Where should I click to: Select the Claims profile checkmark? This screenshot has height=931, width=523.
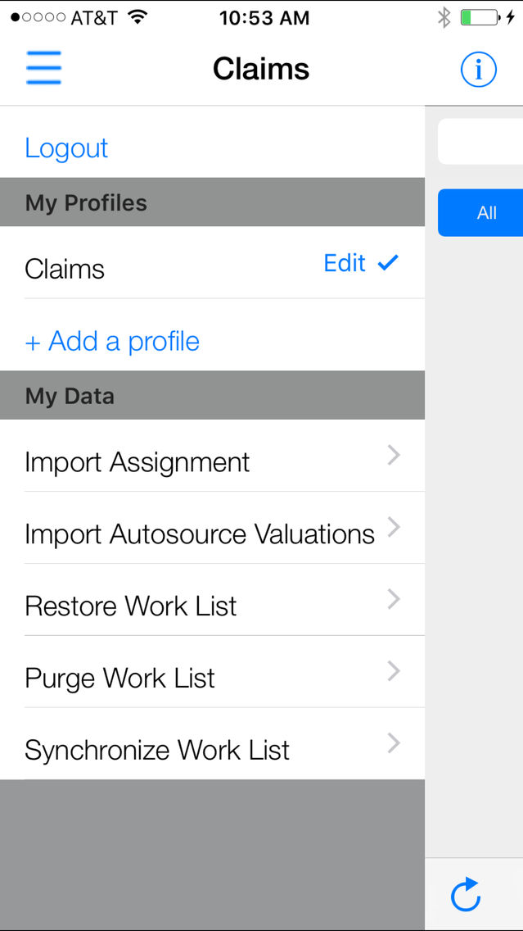[389, 262]
